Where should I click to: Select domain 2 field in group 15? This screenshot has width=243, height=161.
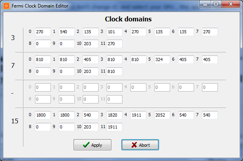[x=91, y=115]
